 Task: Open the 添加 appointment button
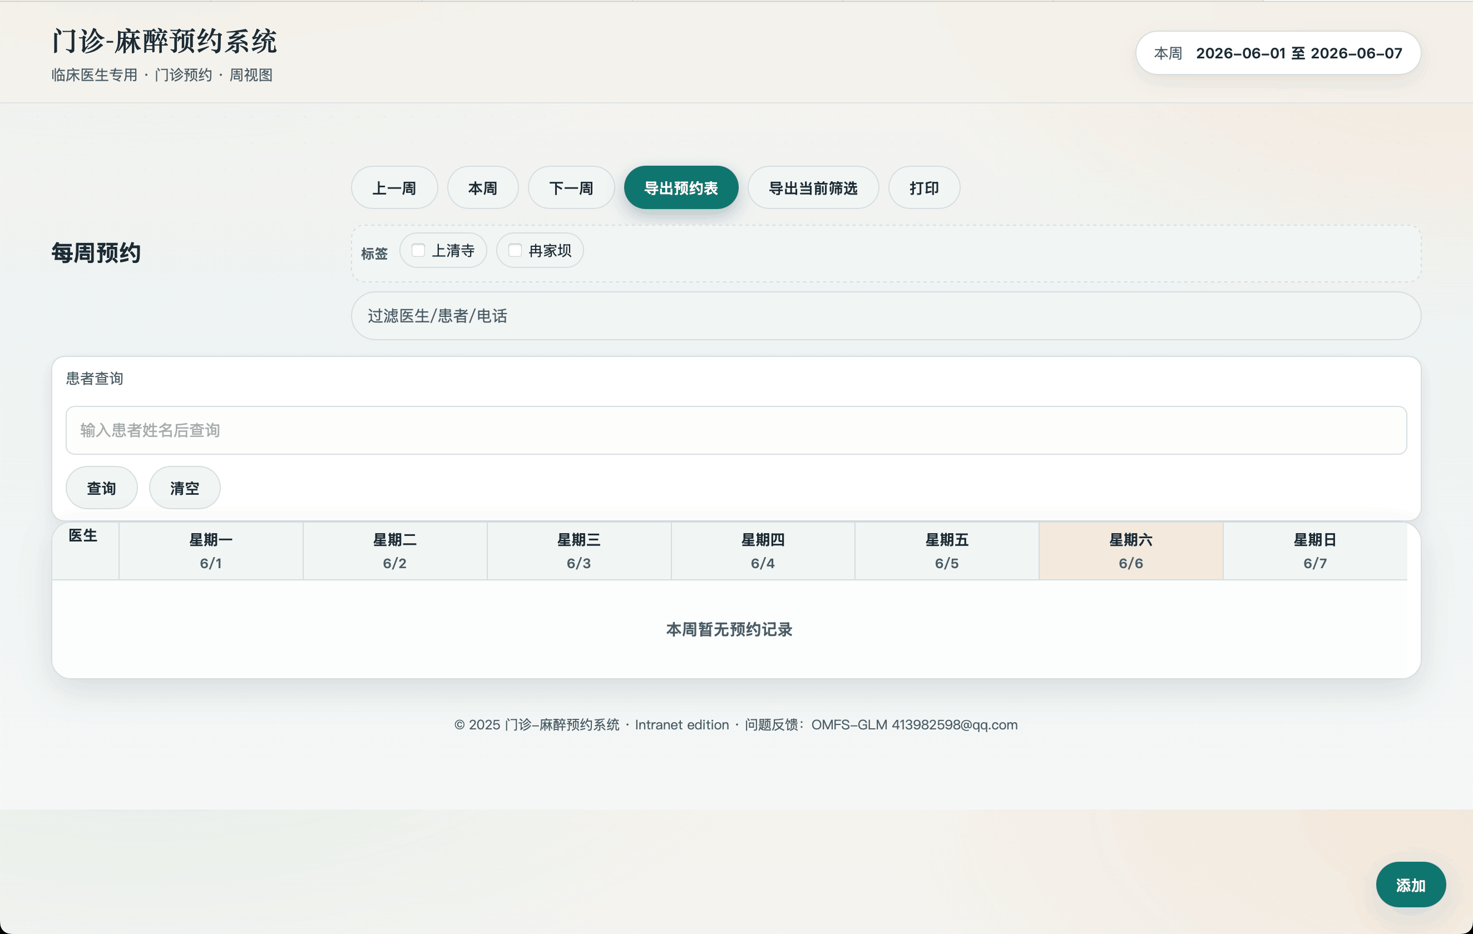click(x=1411, y=885)
